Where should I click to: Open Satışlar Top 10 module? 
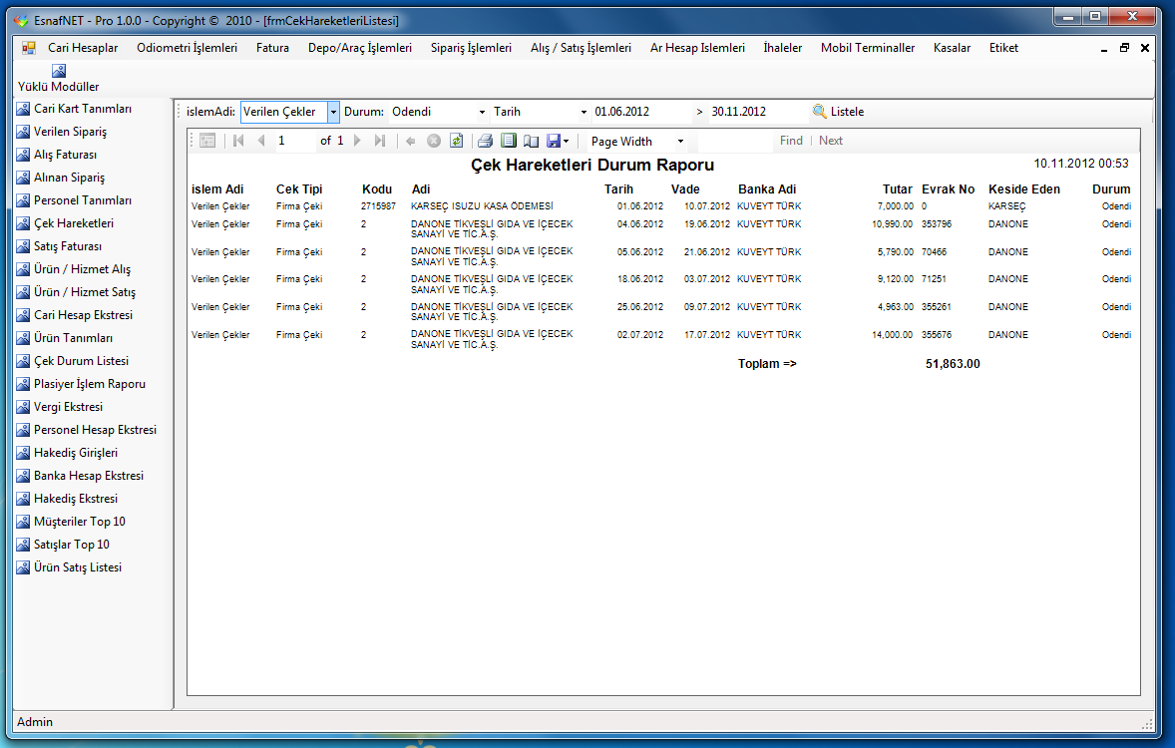pyautogui.click(x=72, y=545)
